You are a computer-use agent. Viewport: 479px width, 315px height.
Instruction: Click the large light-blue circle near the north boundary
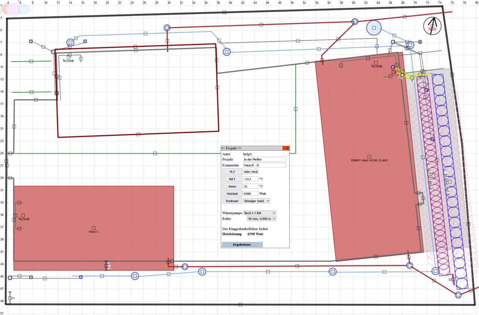(373, 28)
